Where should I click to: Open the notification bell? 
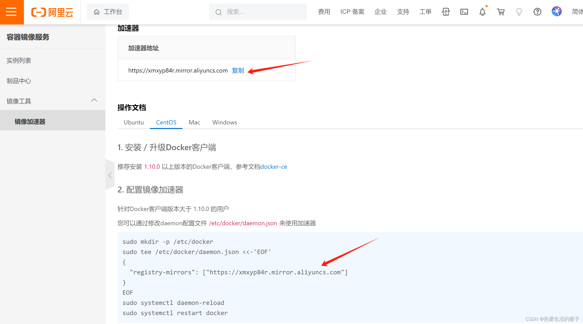pyautogui.click(x=482, y=12)
